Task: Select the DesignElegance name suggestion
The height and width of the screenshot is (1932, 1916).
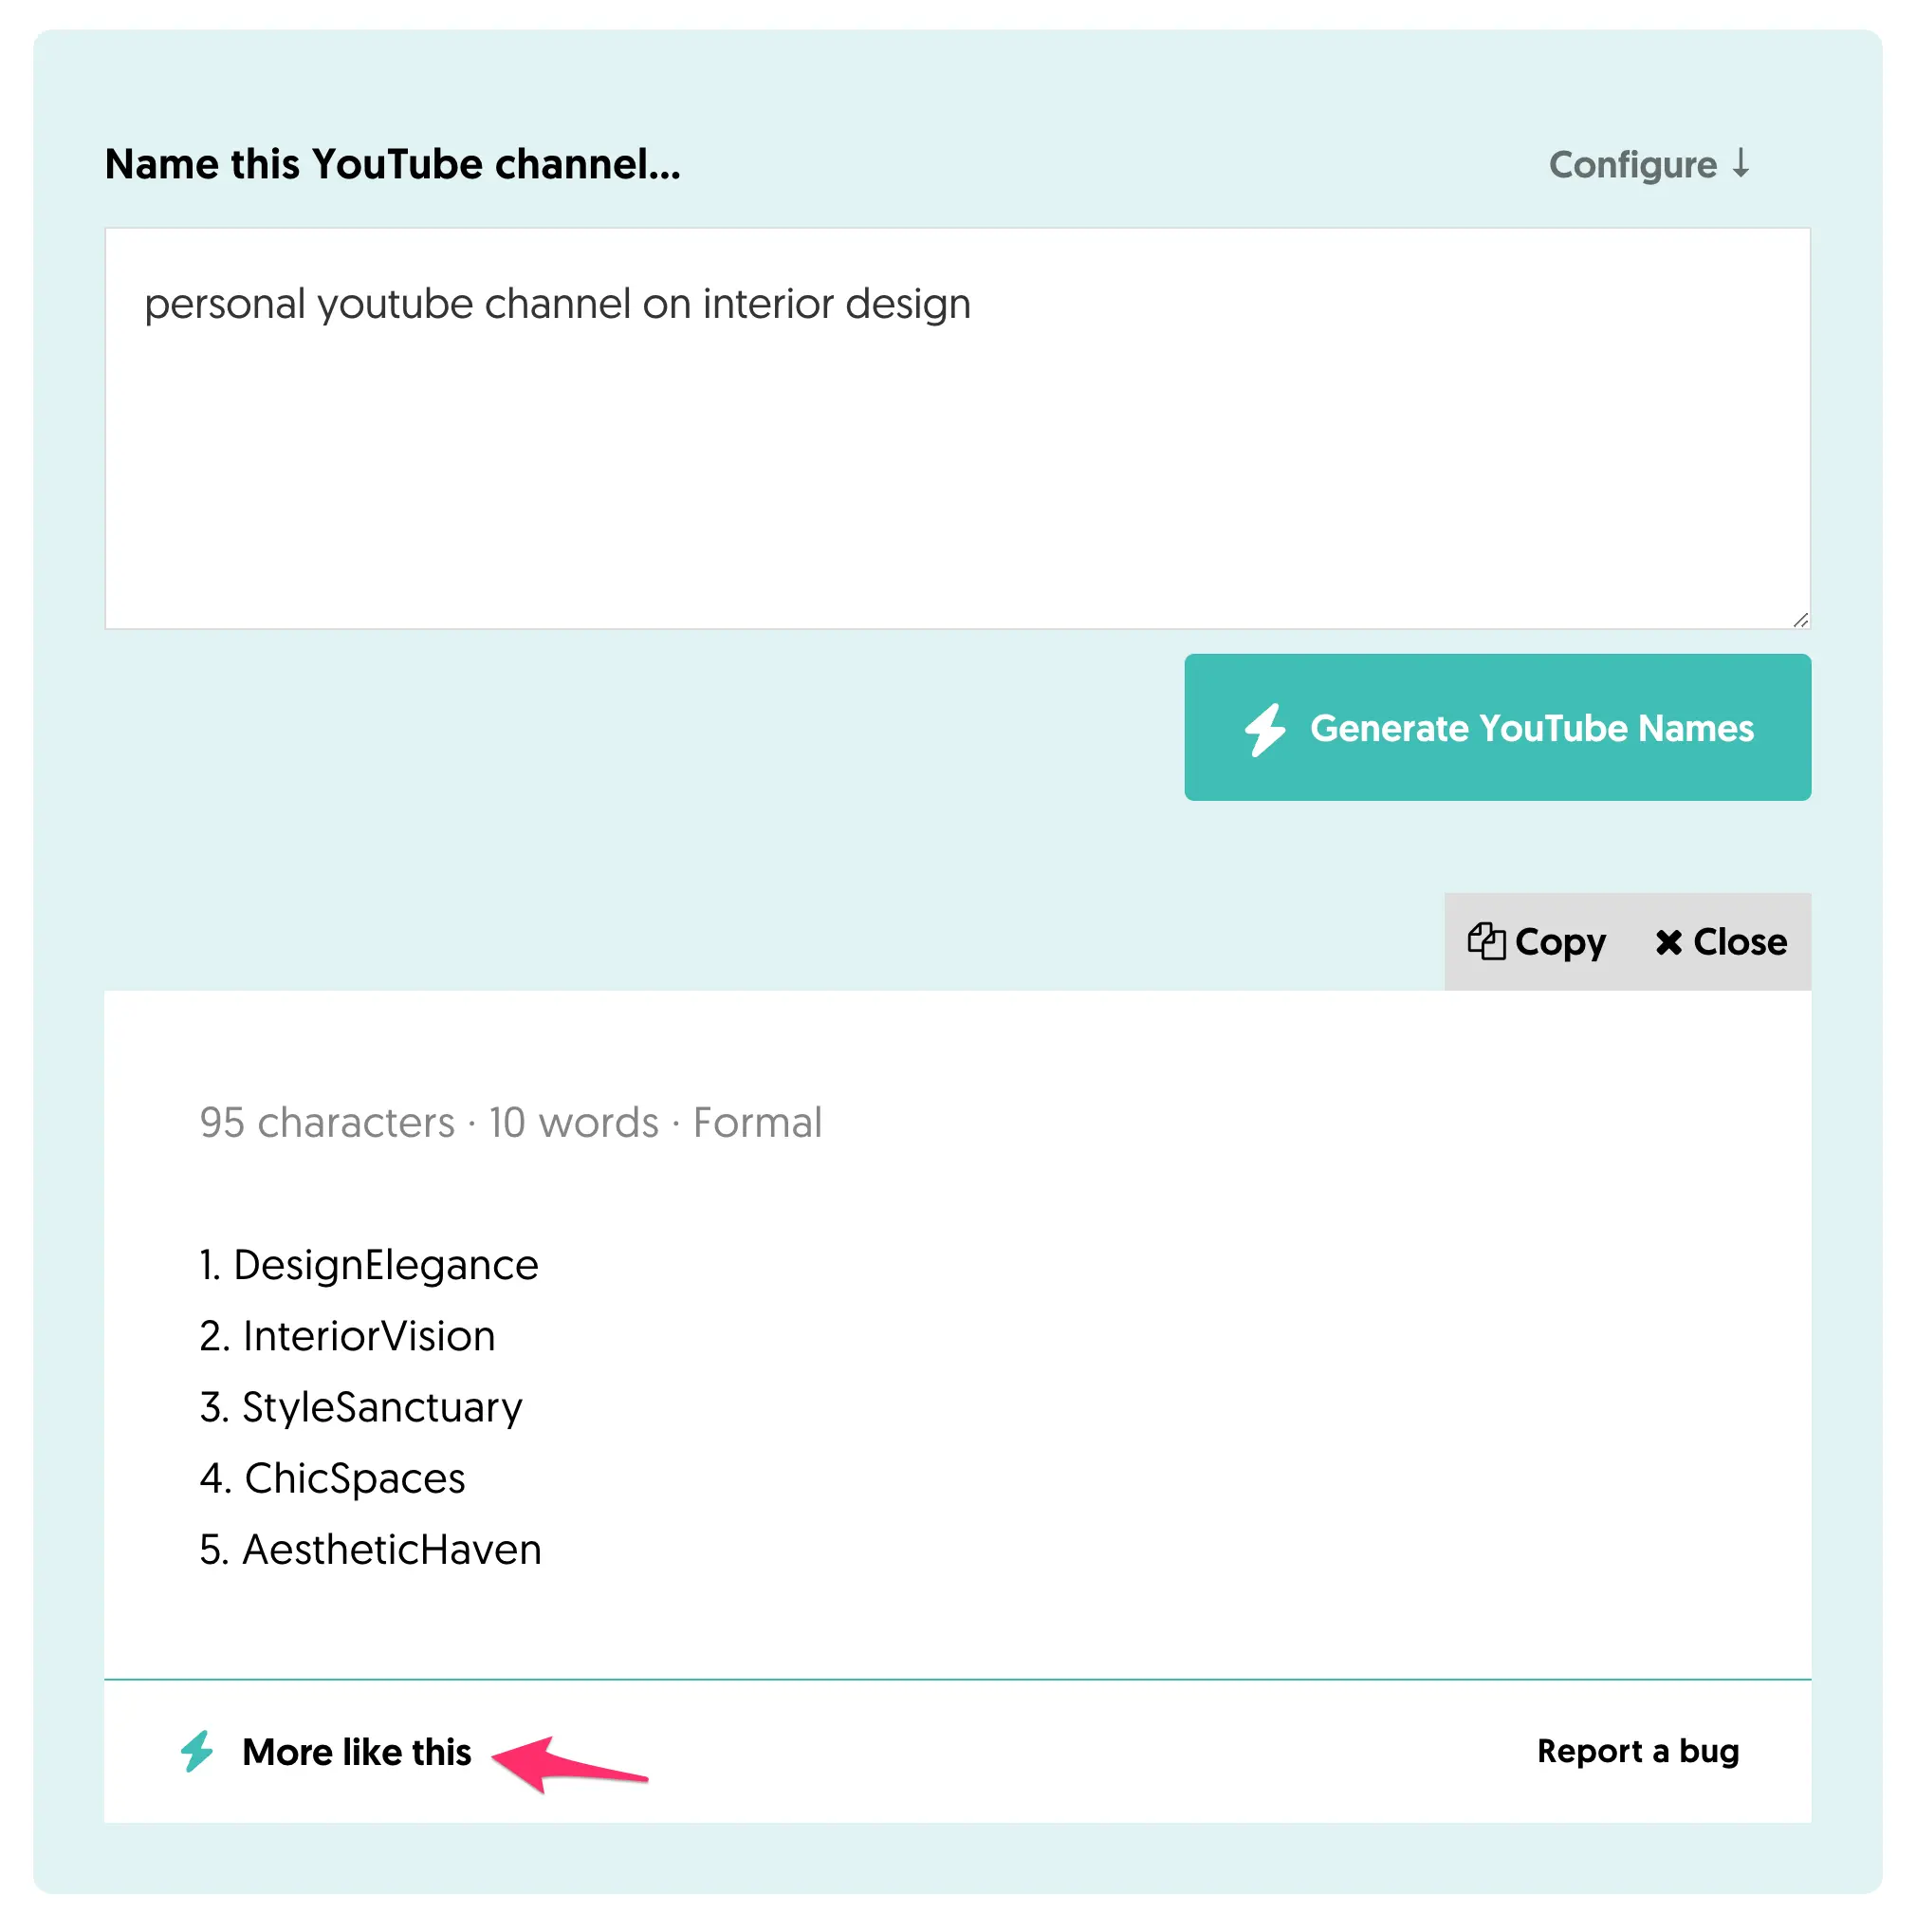Action: click(385, 1266)
